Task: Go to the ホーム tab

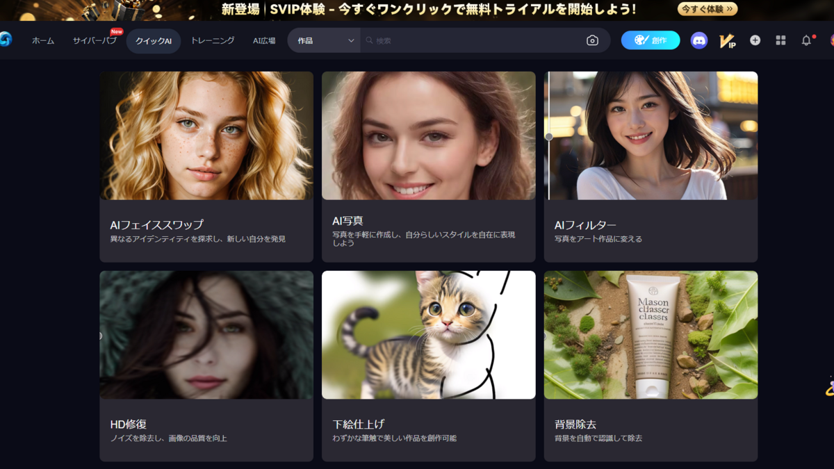Action: 43,41
